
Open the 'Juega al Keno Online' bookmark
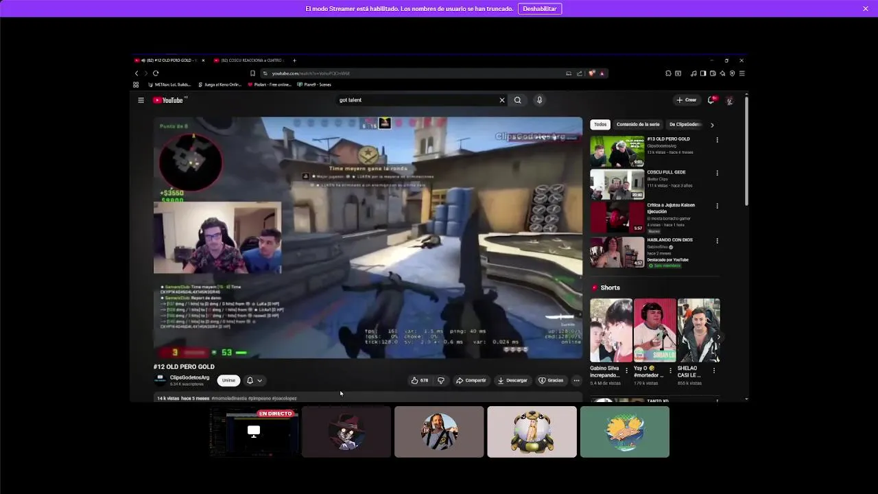(x=219, y=84)
